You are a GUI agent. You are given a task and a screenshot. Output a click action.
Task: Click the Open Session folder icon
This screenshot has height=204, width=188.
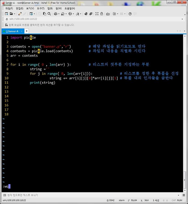pyautogui.click(x=11, y=14)
